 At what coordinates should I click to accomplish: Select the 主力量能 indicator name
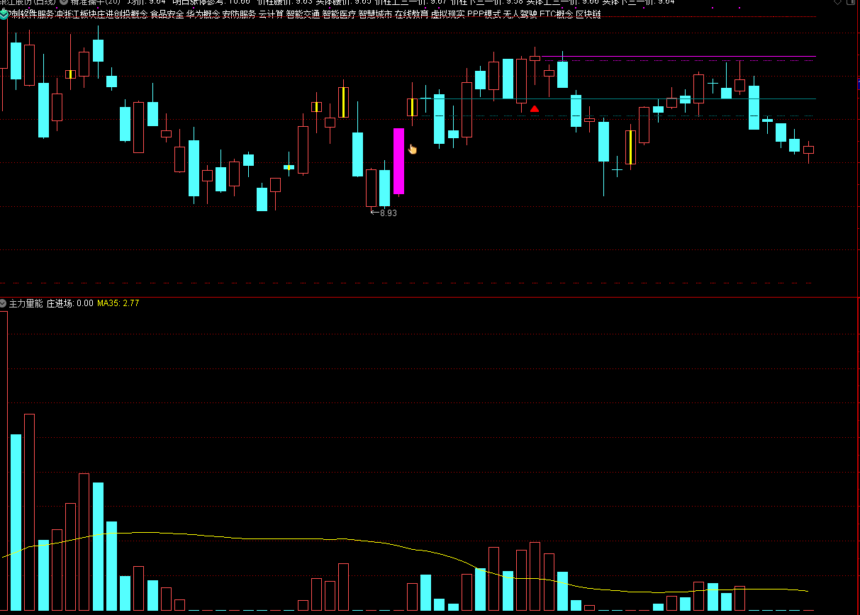pyautogui.click(x=26, y=303)
